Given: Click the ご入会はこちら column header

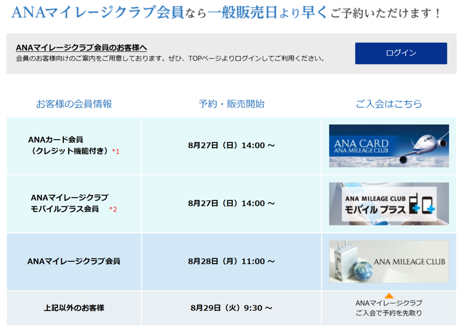Looking at the screenshot, I should (x=389, y=104).
